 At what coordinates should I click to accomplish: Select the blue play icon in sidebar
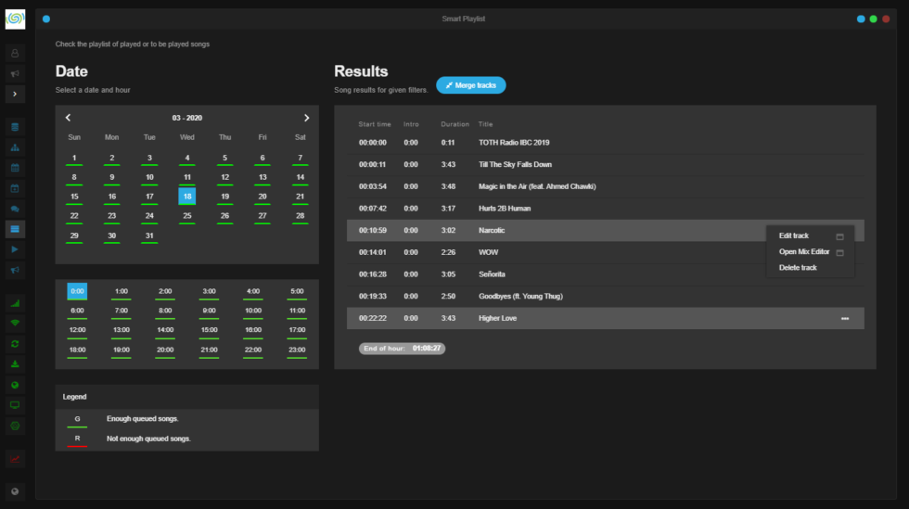15,249
